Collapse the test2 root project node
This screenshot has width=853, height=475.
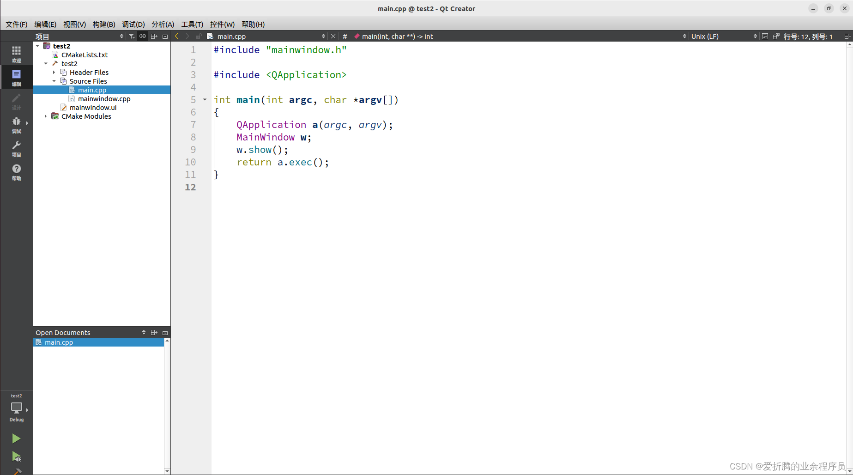tap(37, 46)
